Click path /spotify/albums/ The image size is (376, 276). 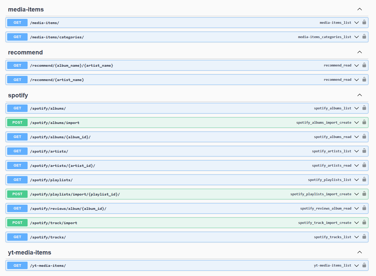tap(48, 108)
